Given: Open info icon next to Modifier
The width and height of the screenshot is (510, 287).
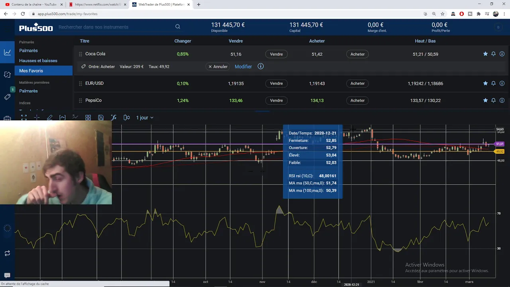Looking at the screenshot, I should coord(261,66).
